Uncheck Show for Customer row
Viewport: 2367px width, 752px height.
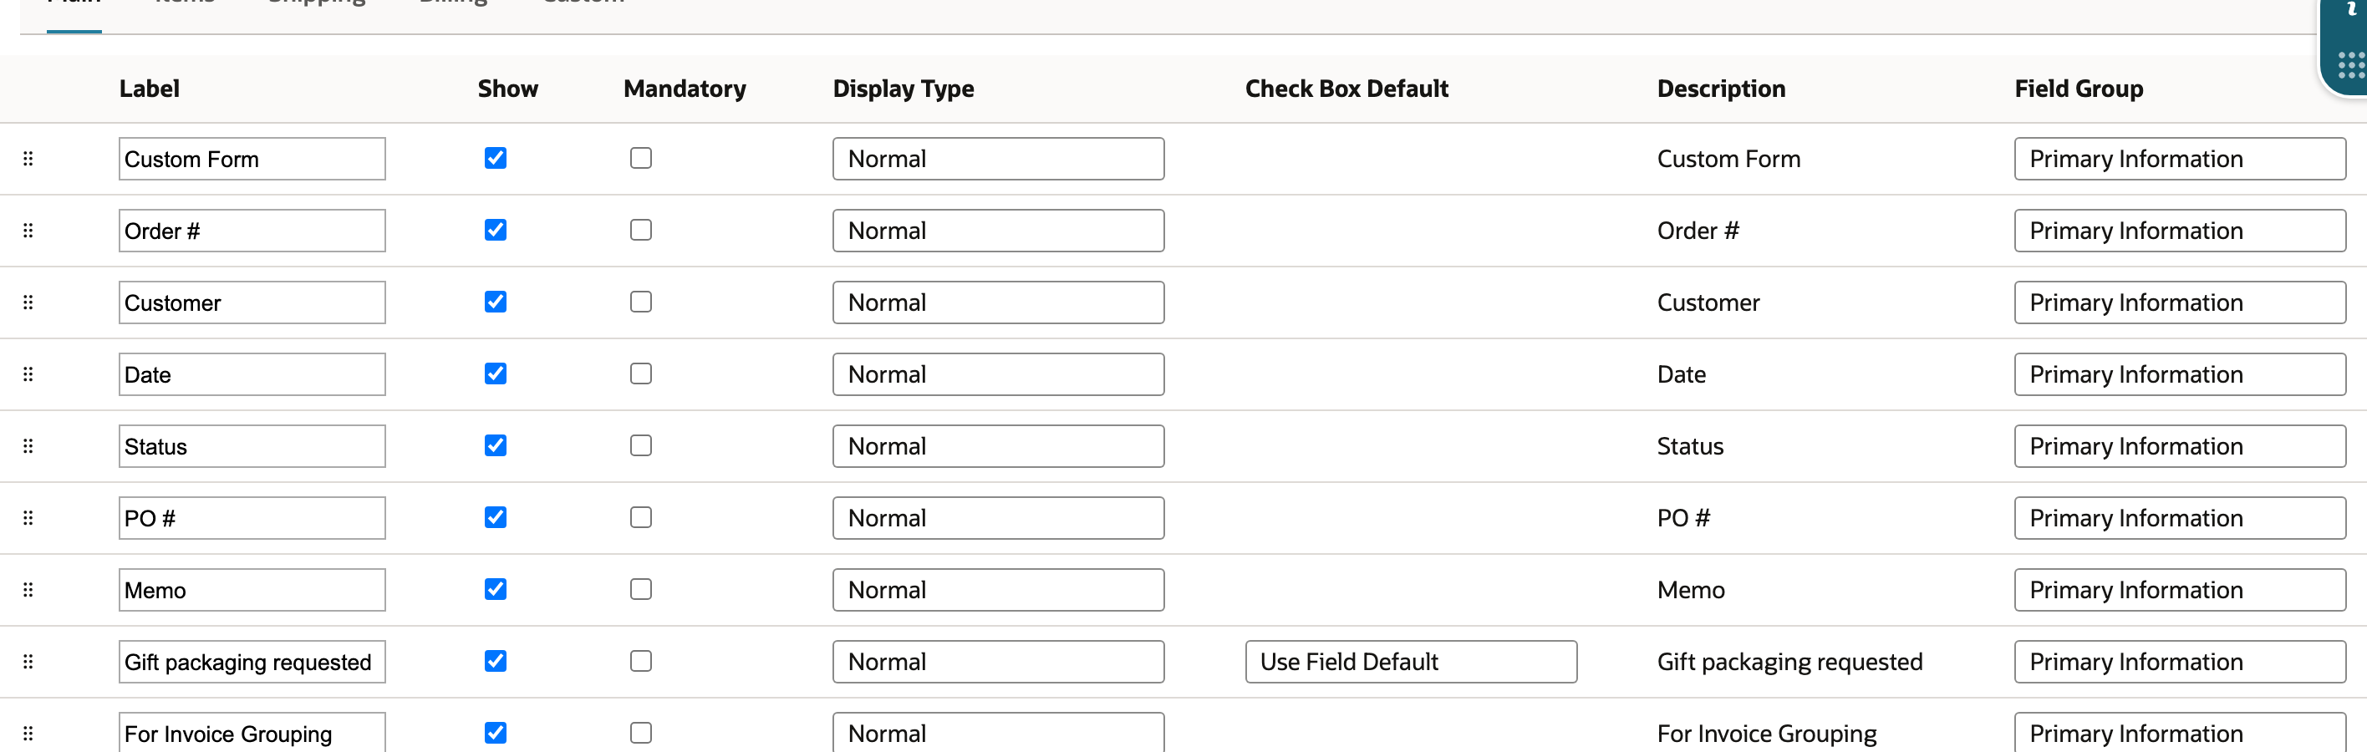496,301
